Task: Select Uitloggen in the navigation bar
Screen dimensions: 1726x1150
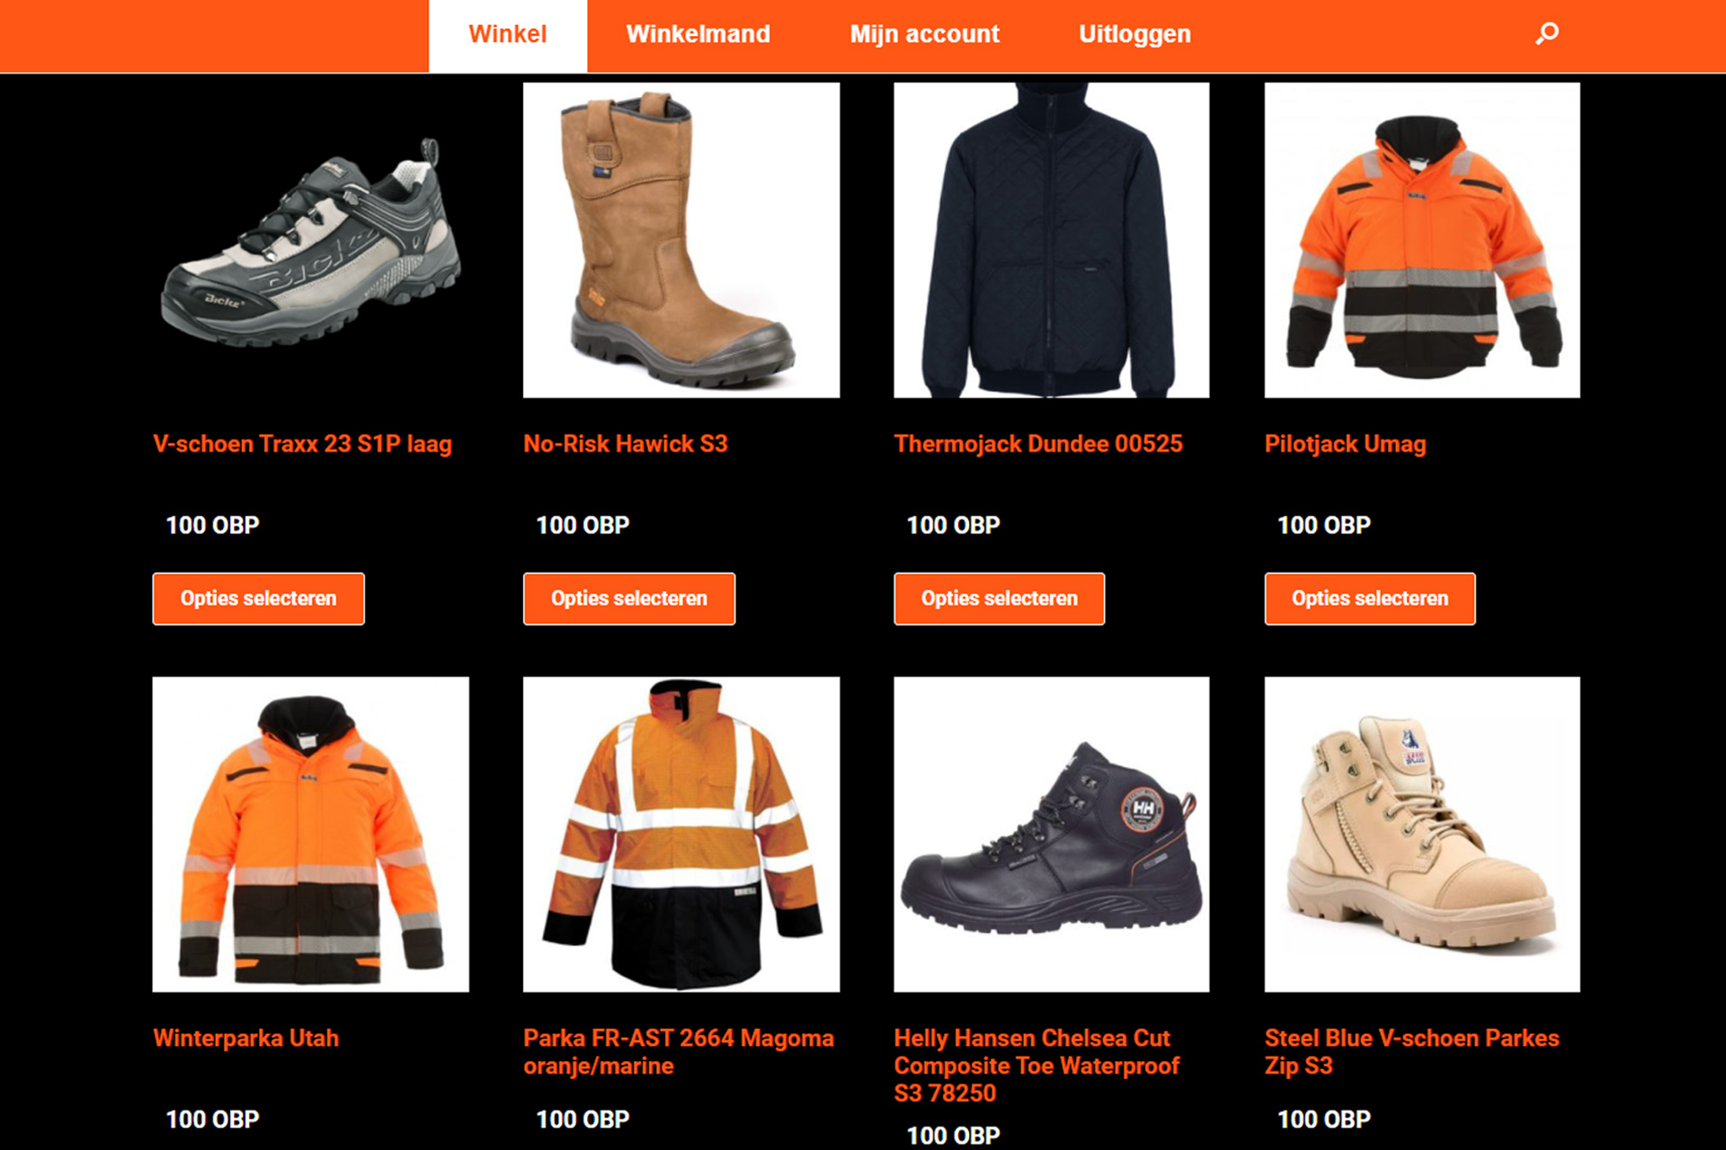Action: [1134, 35]
